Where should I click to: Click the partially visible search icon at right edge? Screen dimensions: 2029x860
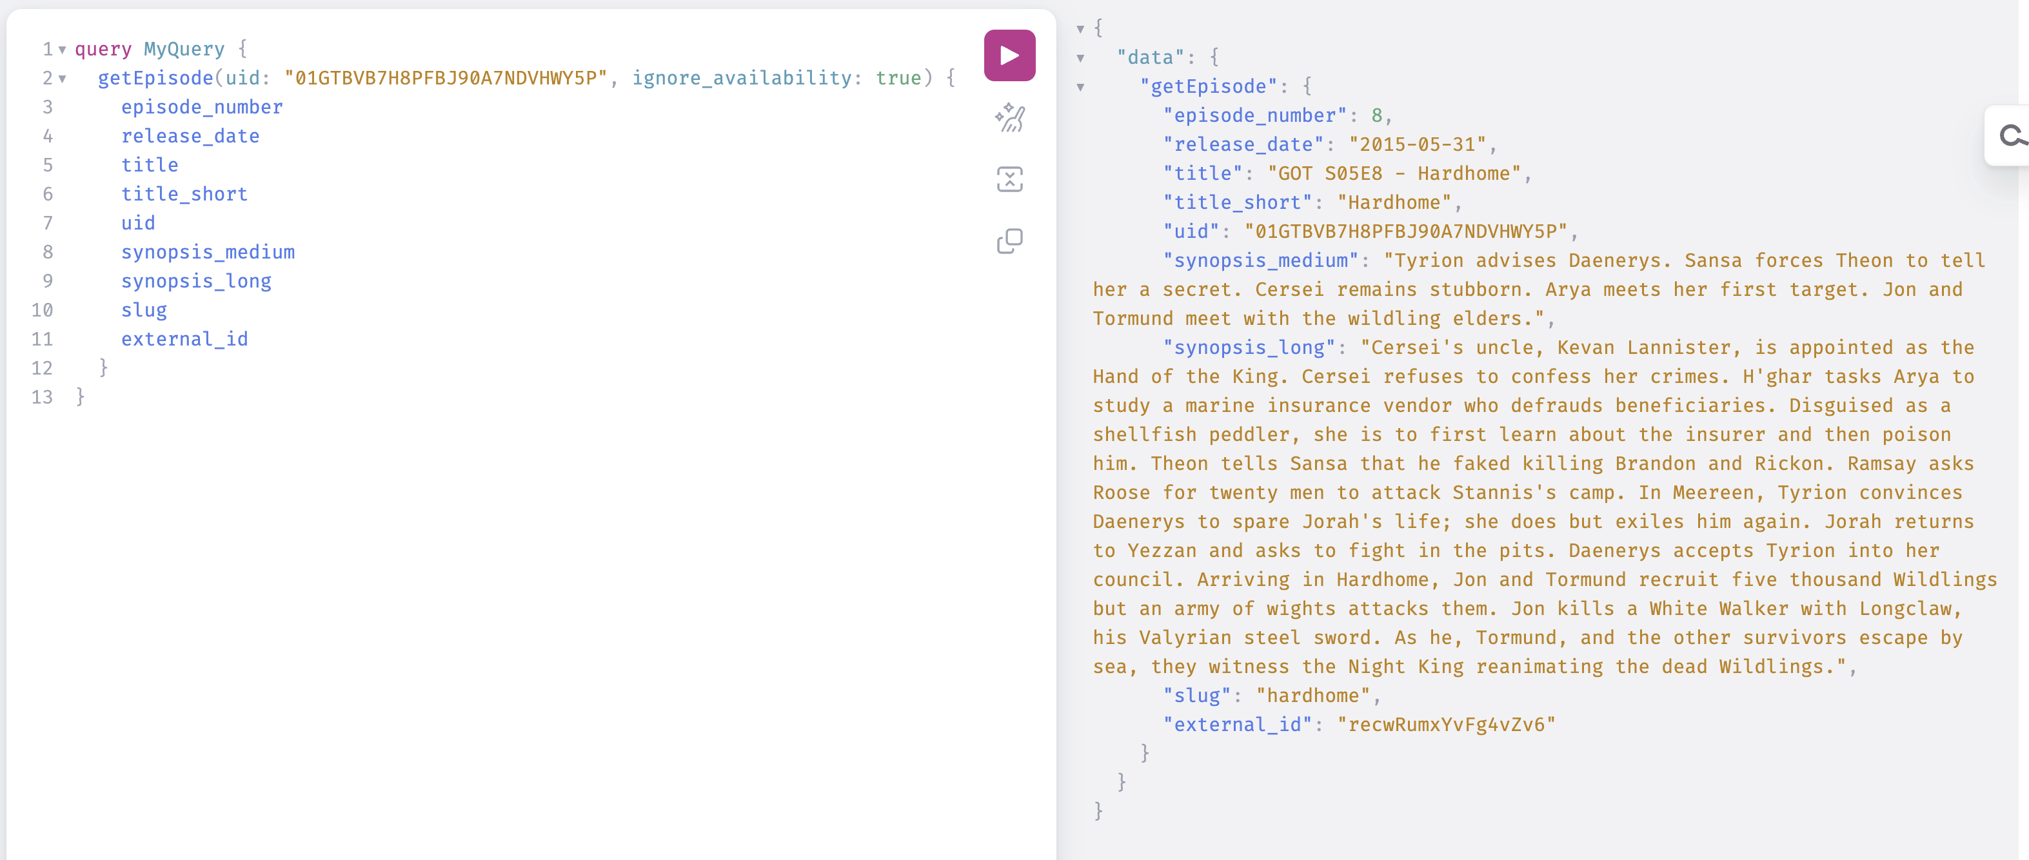tap(2011, 136)
